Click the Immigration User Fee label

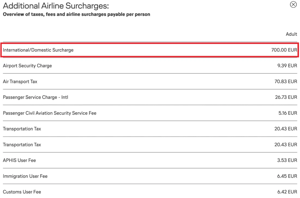[25, 176]
